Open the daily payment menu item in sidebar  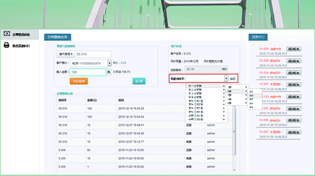[x=21, y=34]
